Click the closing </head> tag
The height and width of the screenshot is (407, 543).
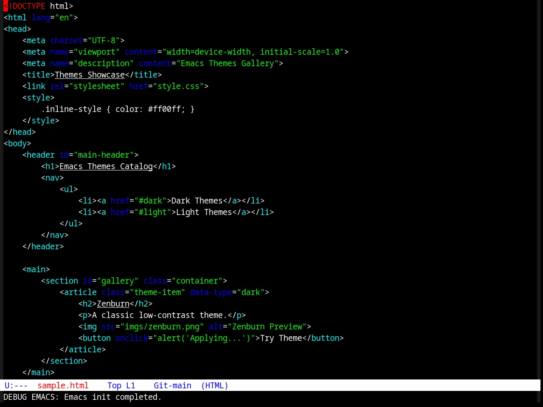20,132
